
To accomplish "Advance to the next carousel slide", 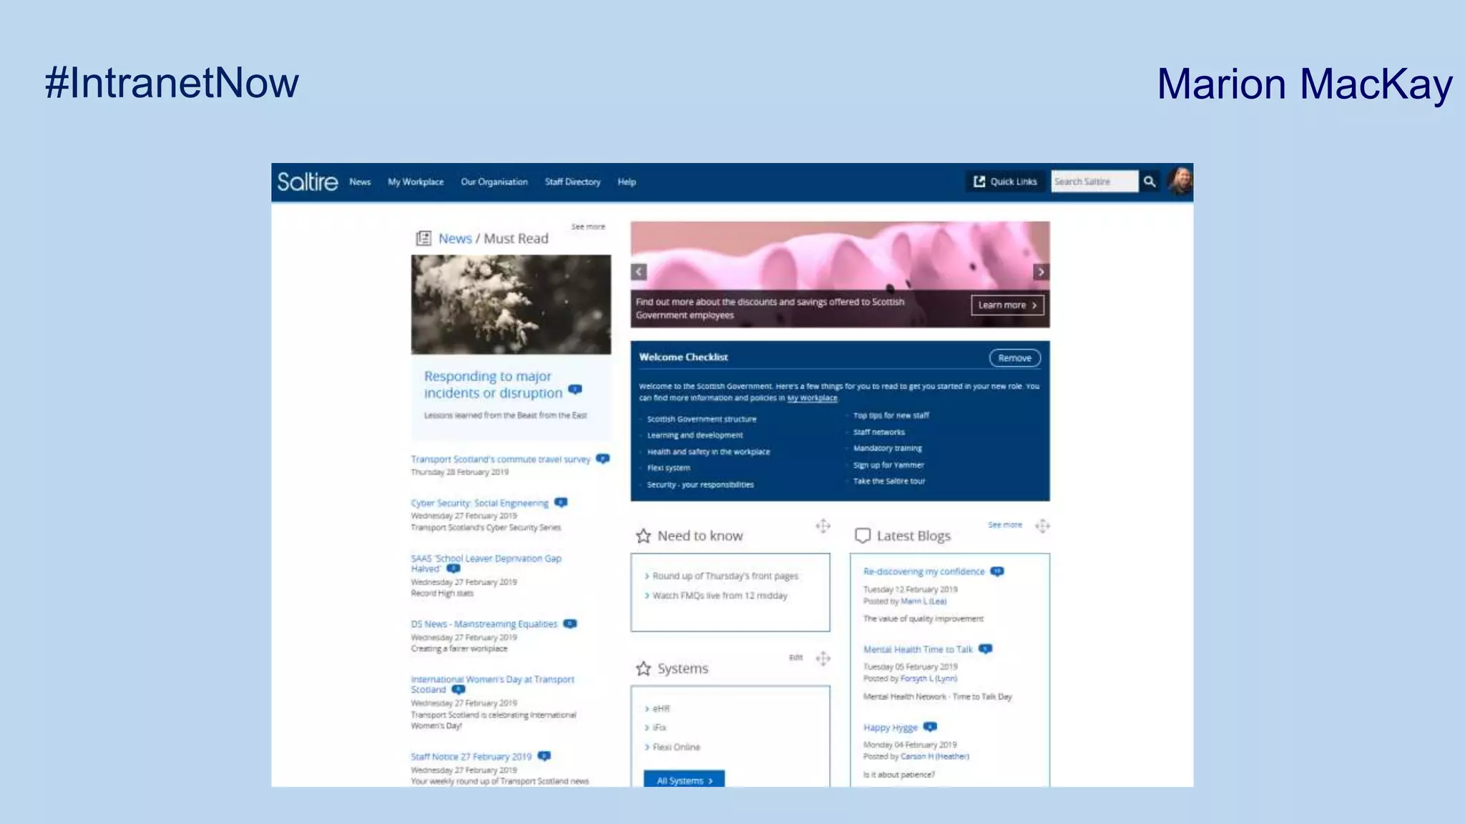I will click(x=1041, y=272).
